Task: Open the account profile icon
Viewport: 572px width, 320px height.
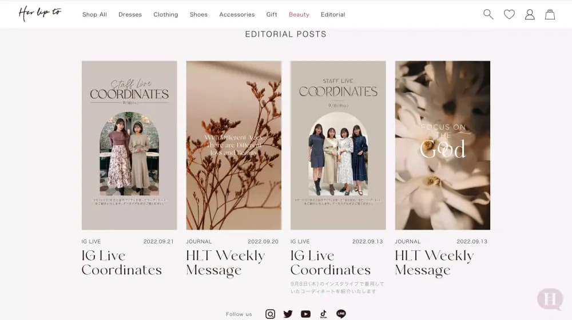Action: coord(530,15)
